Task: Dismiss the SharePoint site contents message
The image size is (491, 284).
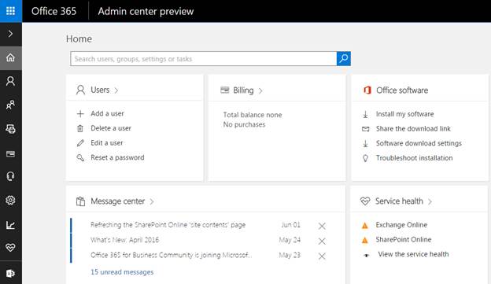Action: tap(322, 226)
